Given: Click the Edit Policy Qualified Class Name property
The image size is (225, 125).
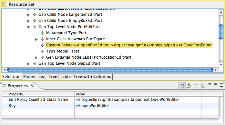Looking at the screenshot, I should tap(38, 100).
